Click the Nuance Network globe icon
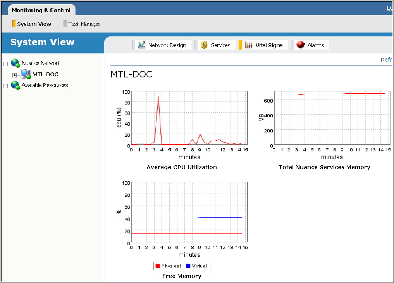This screenshot has height=283, width=394. (15, 63)
